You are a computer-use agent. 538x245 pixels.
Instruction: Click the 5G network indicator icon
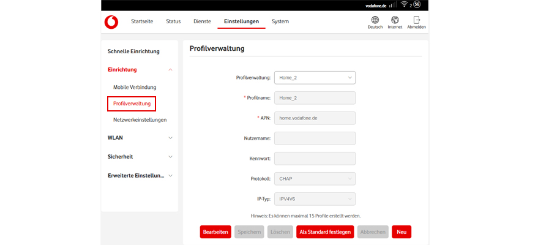417,4
